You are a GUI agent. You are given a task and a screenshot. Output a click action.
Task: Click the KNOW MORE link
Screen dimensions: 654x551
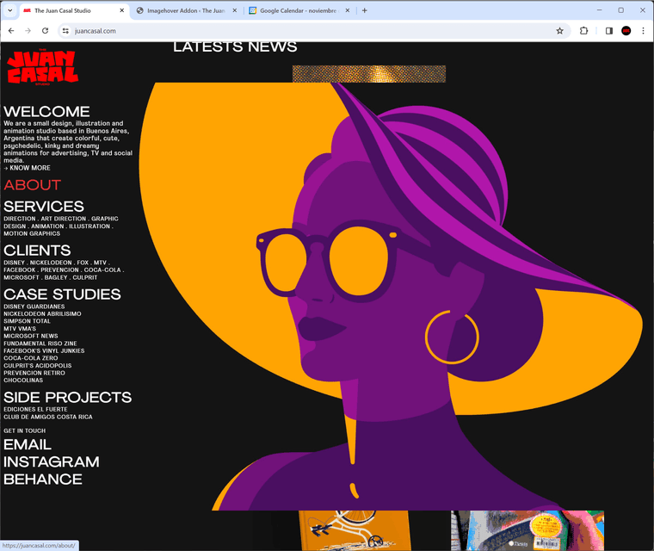click(28, 168)
